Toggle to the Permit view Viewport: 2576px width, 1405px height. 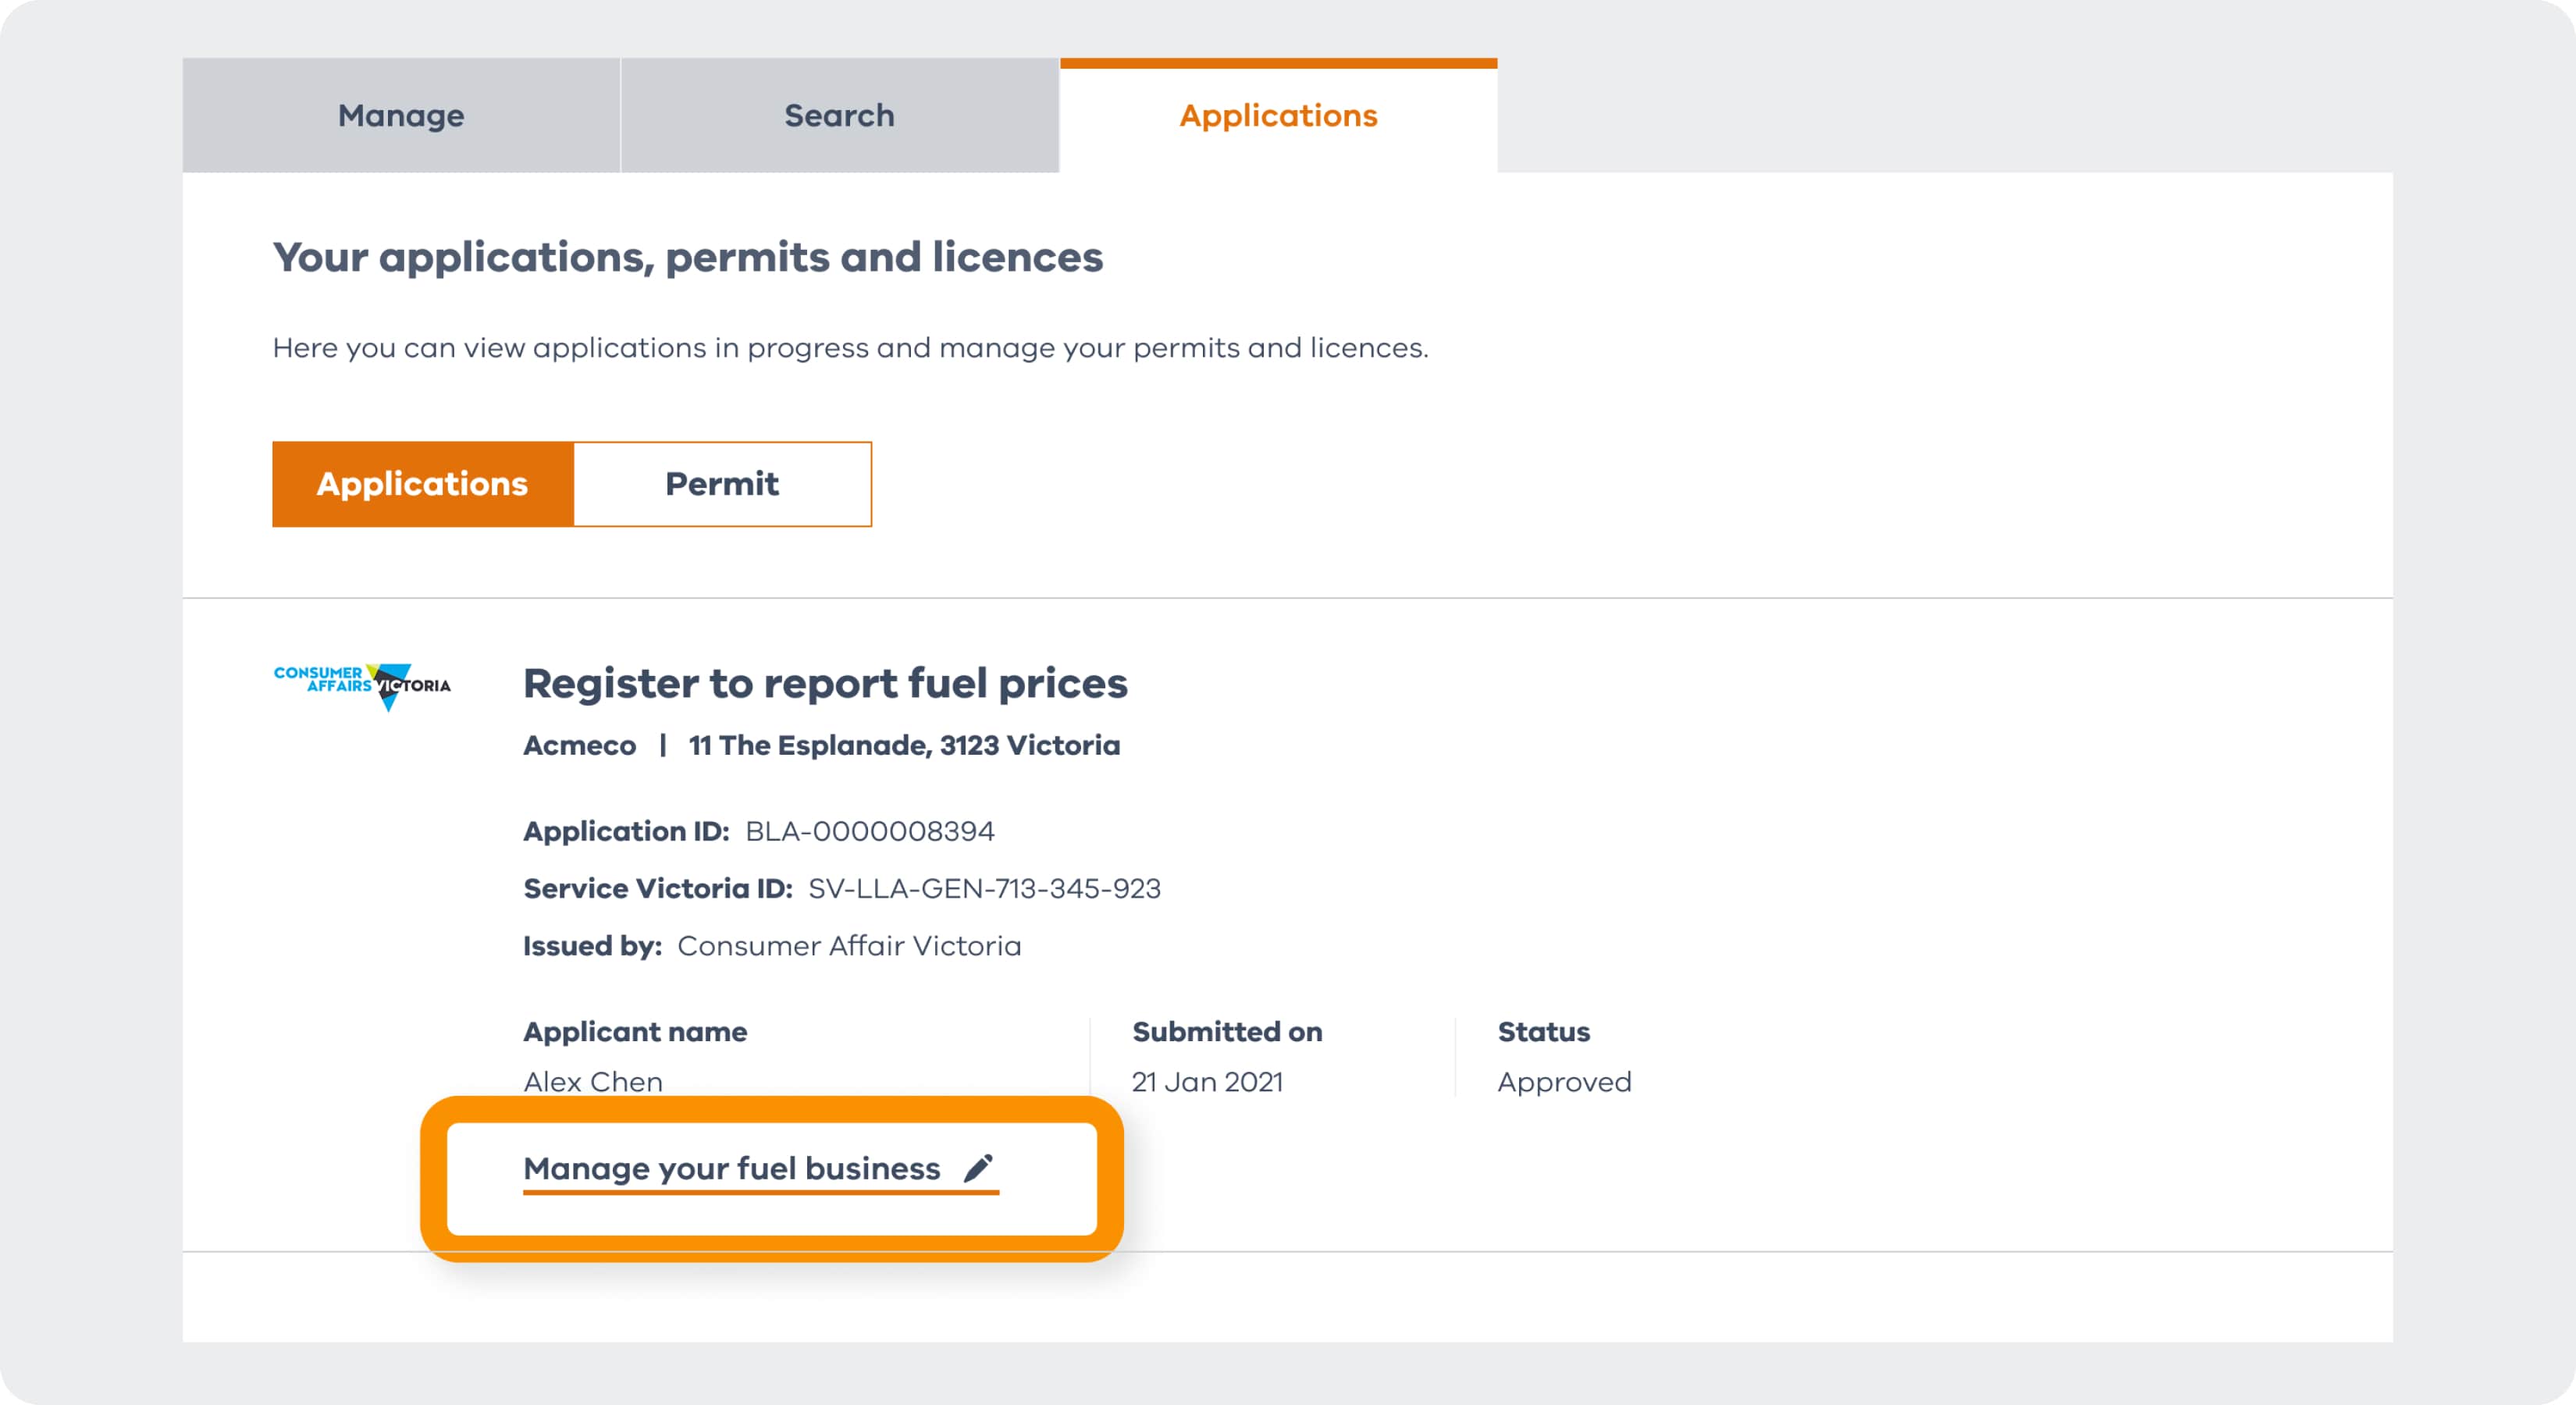tap(721, 484)
